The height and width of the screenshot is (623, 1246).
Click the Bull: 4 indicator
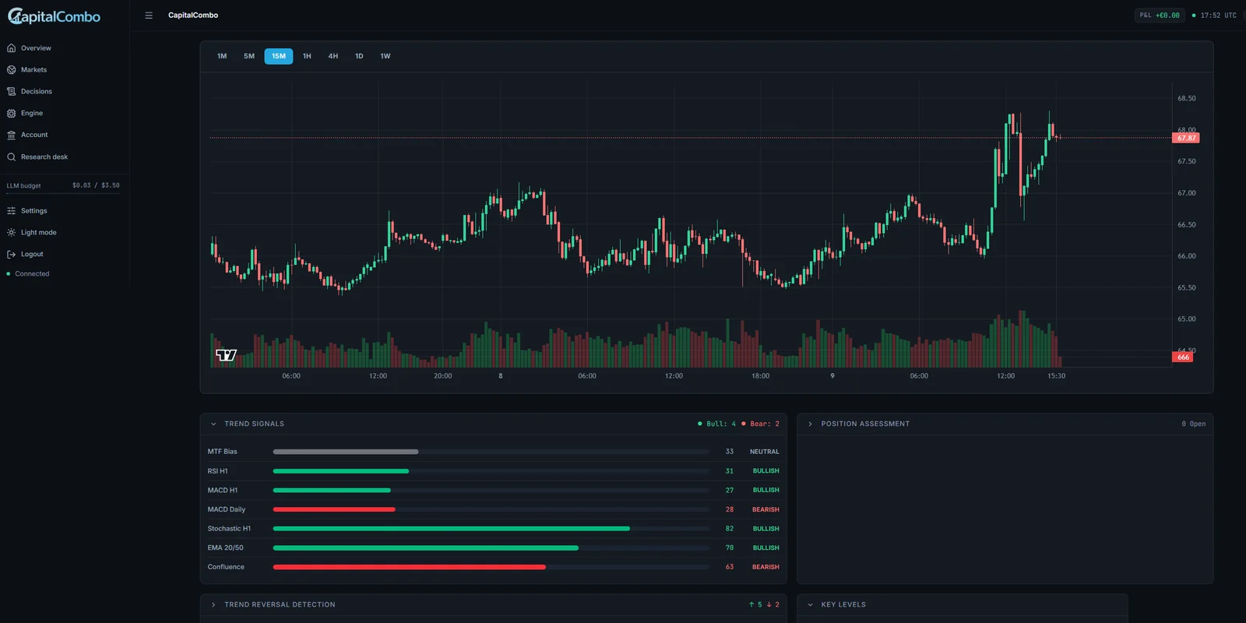coord(716,424)
